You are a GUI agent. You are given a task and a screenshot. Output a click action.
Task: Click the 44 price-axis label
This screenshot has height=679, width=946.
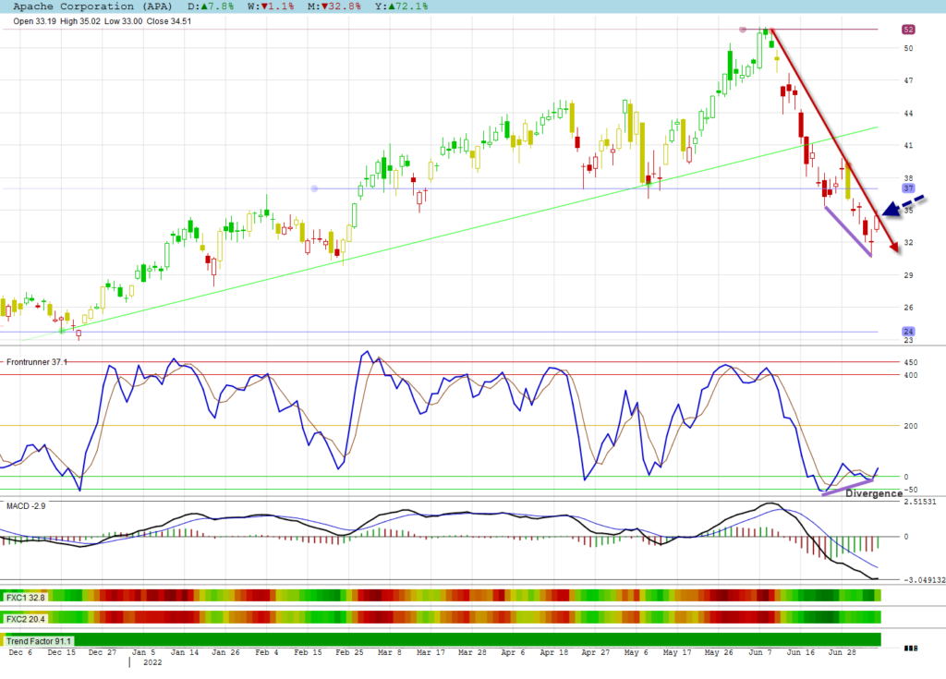tap(908, 114)
